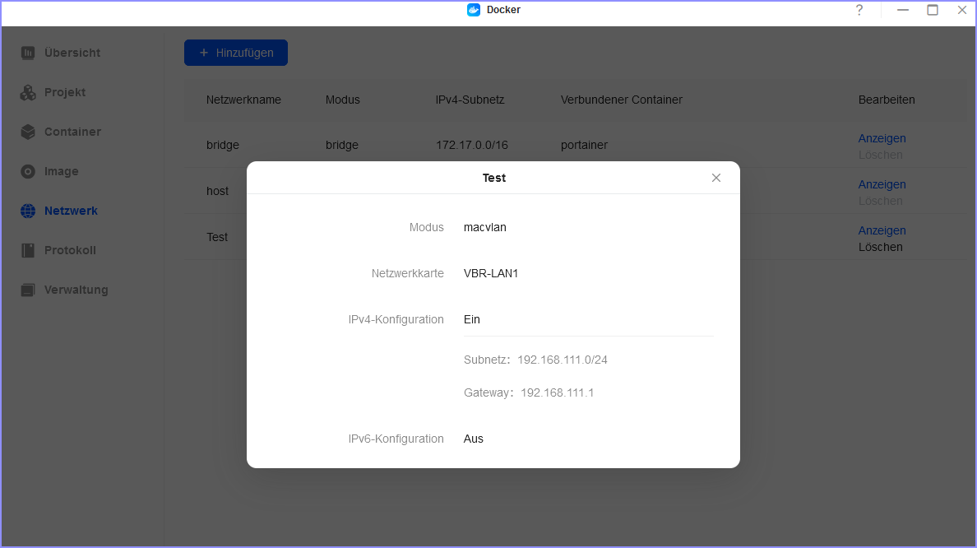Image resolution: width=977 pixels, height=548 pixels.
Task: Click the Bearbeiten column header
Action: (887, 100)
